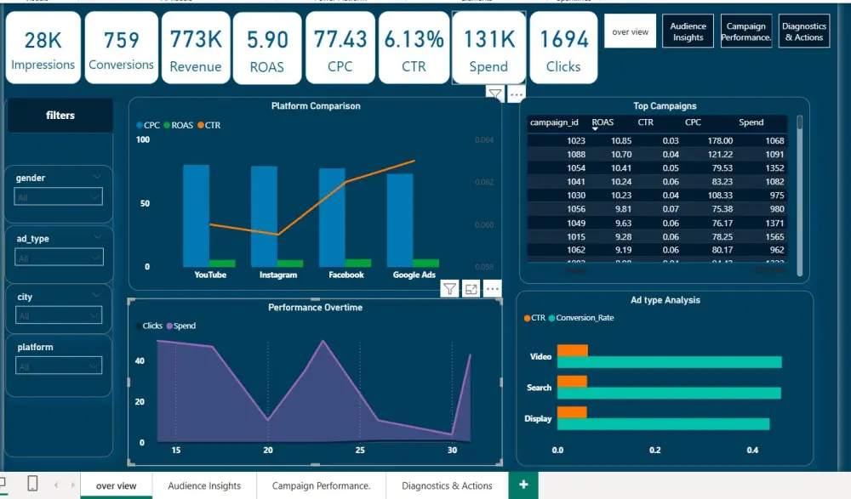Open filter icon on Platform Comparison chart
Screen dimensions: 851x499
tap(494, 94)
